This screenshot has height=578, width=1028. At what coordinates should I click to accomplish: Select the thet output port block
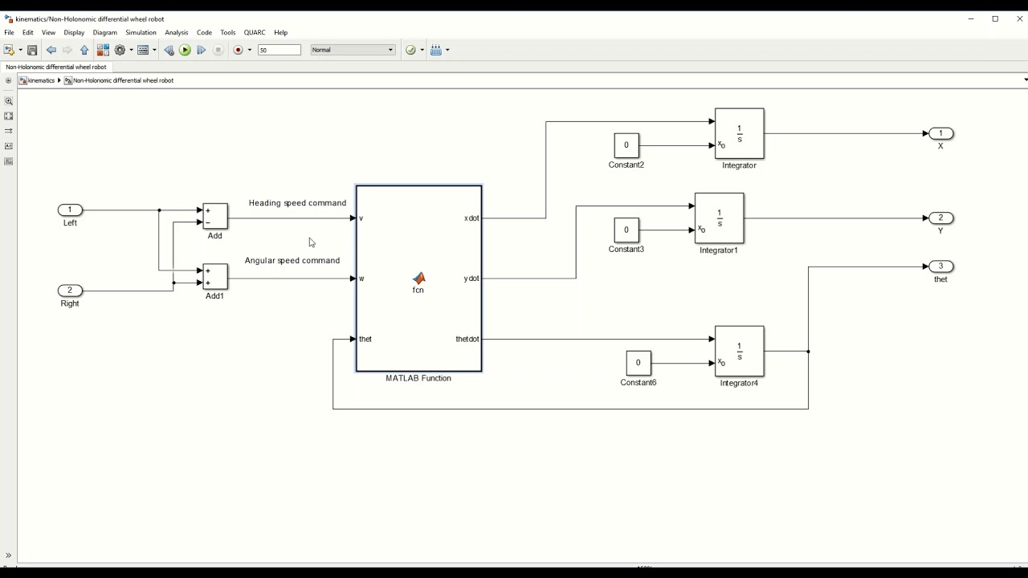point(941,267)
